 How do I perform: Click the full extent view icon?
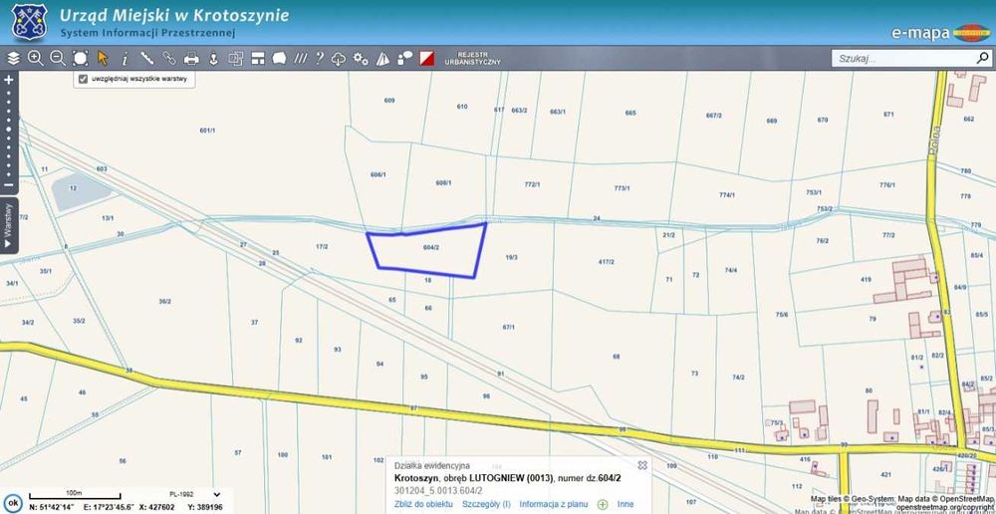tap(80, 59)
